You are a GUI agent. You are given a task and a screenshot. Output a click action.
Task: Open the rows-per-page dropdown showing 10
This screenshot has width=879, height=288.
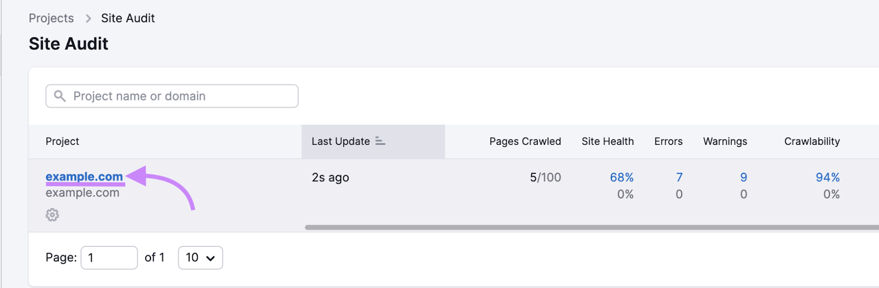pyautogui.click(x=200, y=257)
